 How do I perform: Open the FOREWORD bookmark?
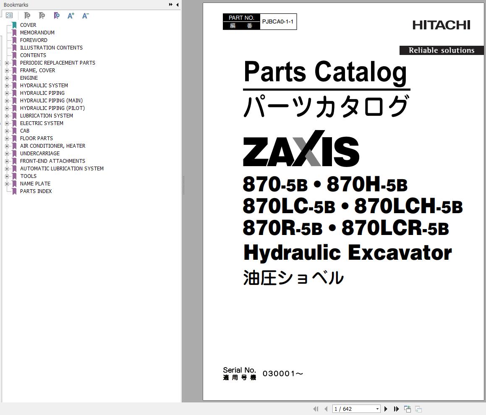[x=34, y=40]
